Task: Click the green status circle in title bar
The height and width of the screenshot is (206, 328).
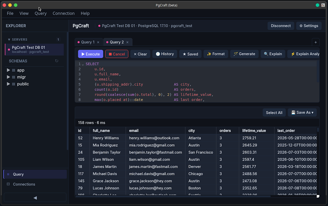Action: [x=317, y=5]
